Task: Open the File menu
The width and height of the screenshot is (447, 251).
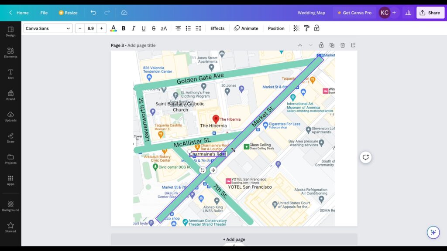Action: point(44,13)
